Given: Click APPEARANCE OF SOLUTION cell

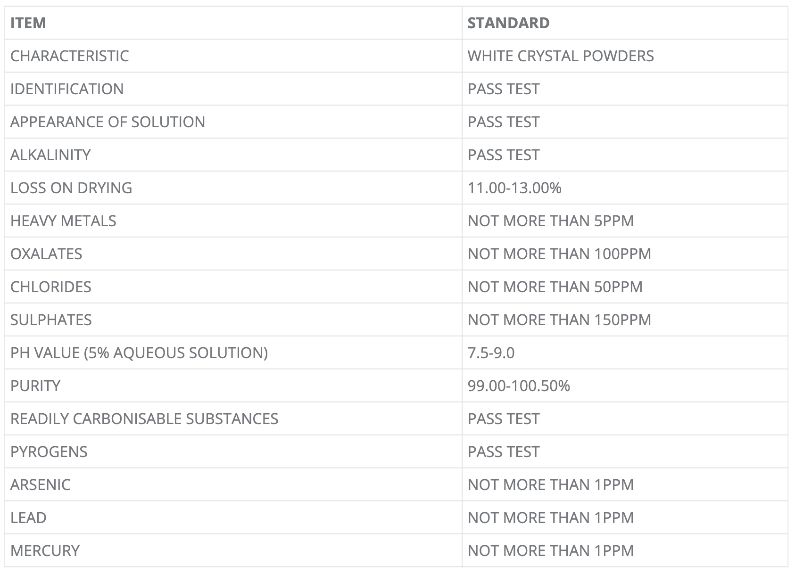Looking at the screenshot, I should [108, 122].
